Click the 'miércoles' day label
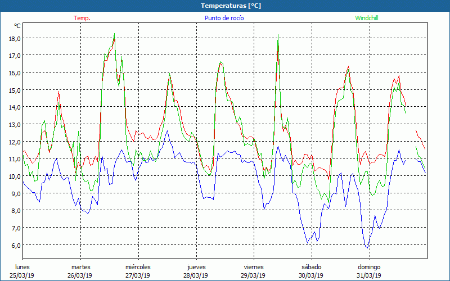The height and width of the screenshot is (281, 450). click(138, 267)
